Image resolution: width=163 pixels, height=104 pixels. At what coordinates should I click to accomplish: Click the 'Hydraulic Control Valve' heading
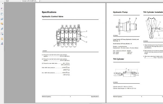click(x=52, y=16)
